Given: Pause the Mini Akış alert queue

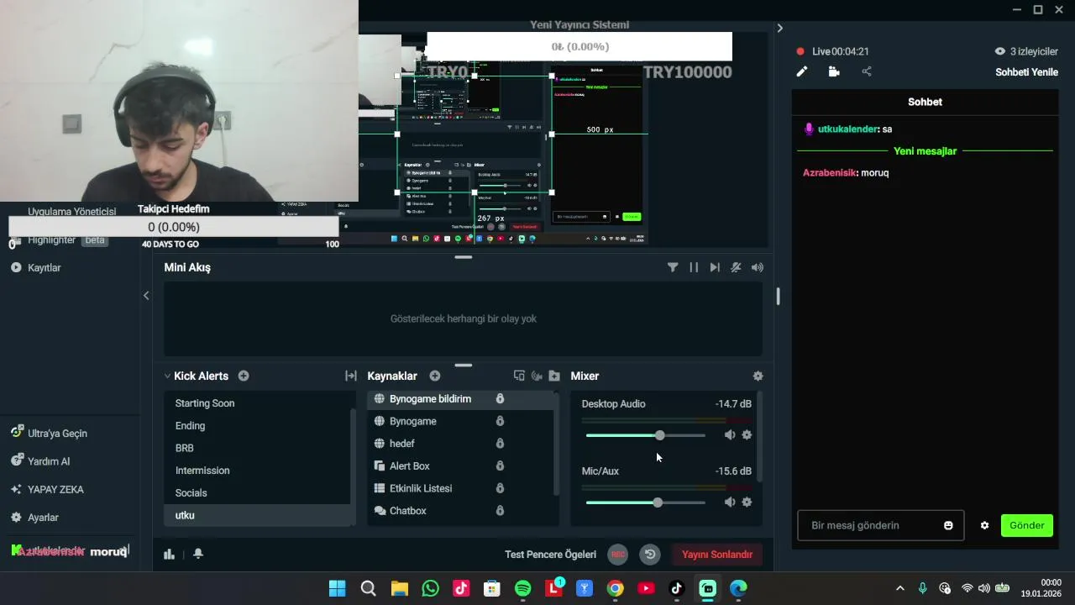Looking at the screenshot, I should click(694, 267).
